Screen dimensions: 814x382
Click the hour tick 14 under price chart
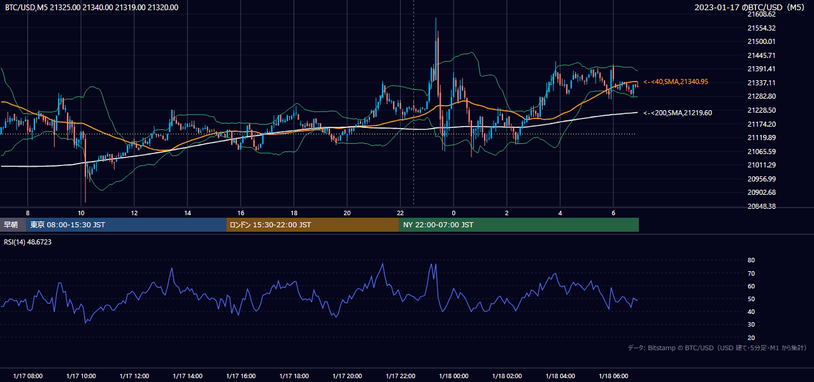187,213
